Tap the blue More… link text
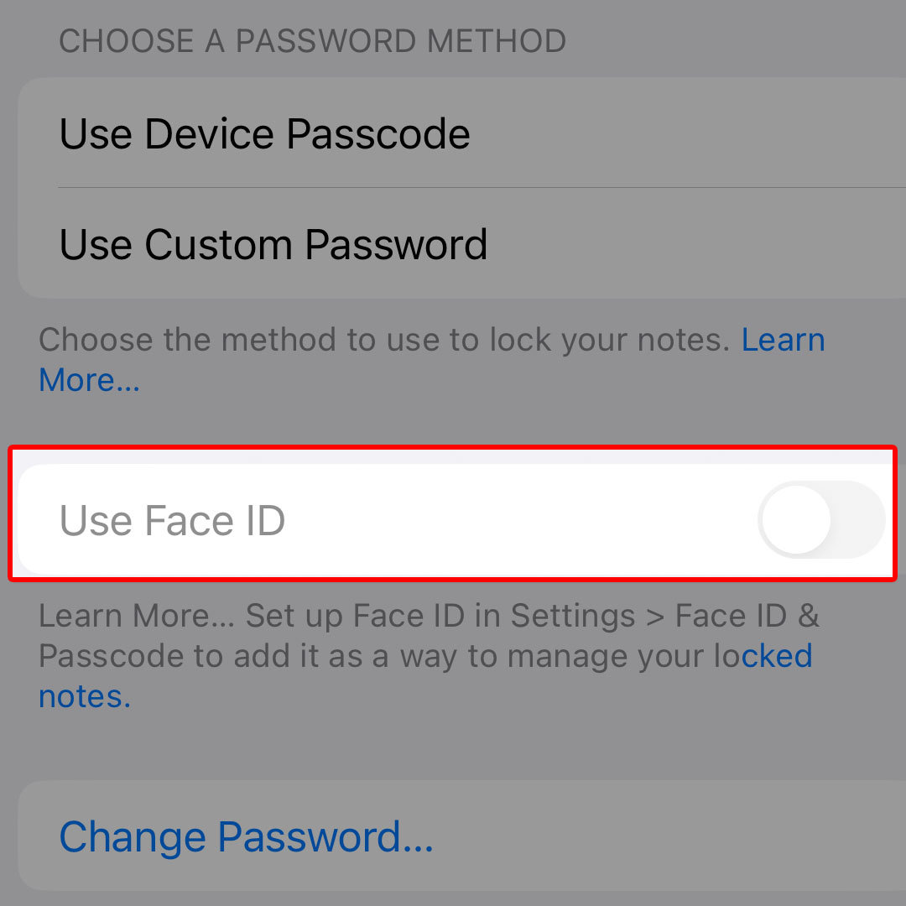Image resolution: width=906 pixels, height=906 pixels. coord(89,380)
